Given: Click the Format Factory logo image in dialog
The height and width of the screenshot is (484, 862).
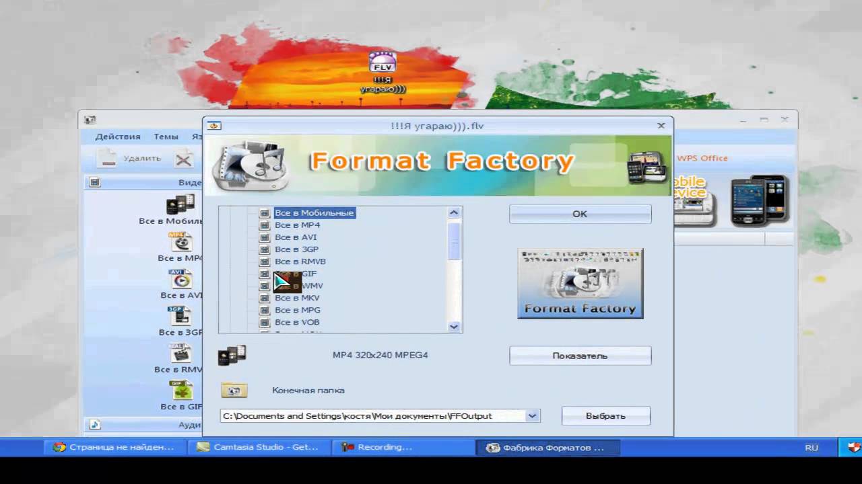Looking at the screenshot, I should click(x=580, y=283).
